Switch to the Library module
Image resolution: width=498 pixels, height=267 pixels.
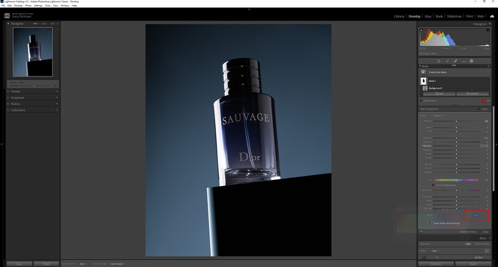[399, 16]
